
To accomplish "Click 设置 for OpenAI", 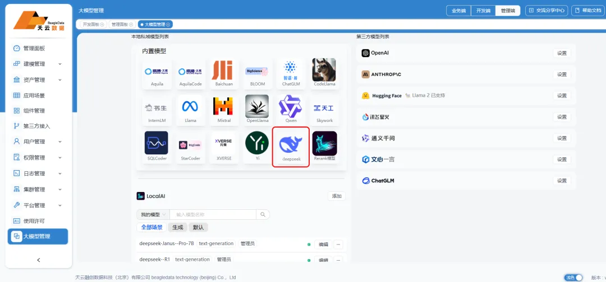I will point(562,53).
